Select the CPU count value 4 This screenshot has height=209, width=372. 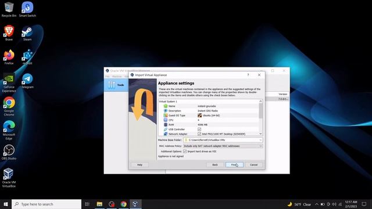198,120
